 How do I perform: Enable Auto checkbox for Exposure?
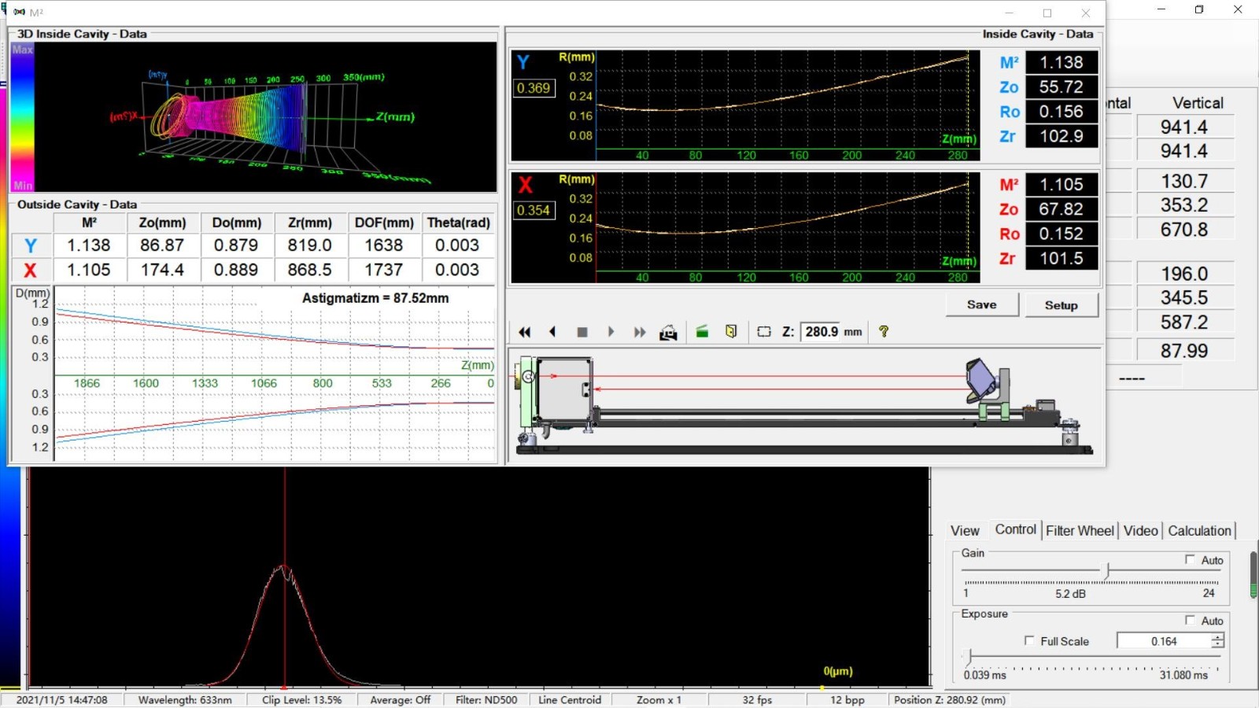point(1190,620)
